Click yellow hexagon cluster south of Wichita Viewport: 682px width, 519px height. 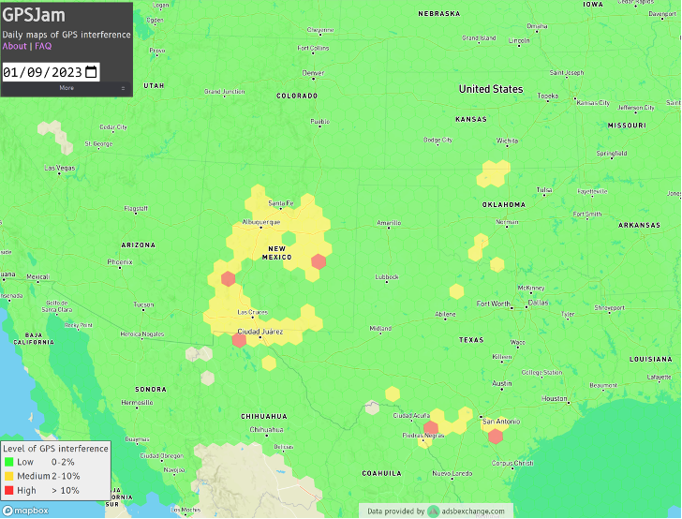tap(493, 173)
